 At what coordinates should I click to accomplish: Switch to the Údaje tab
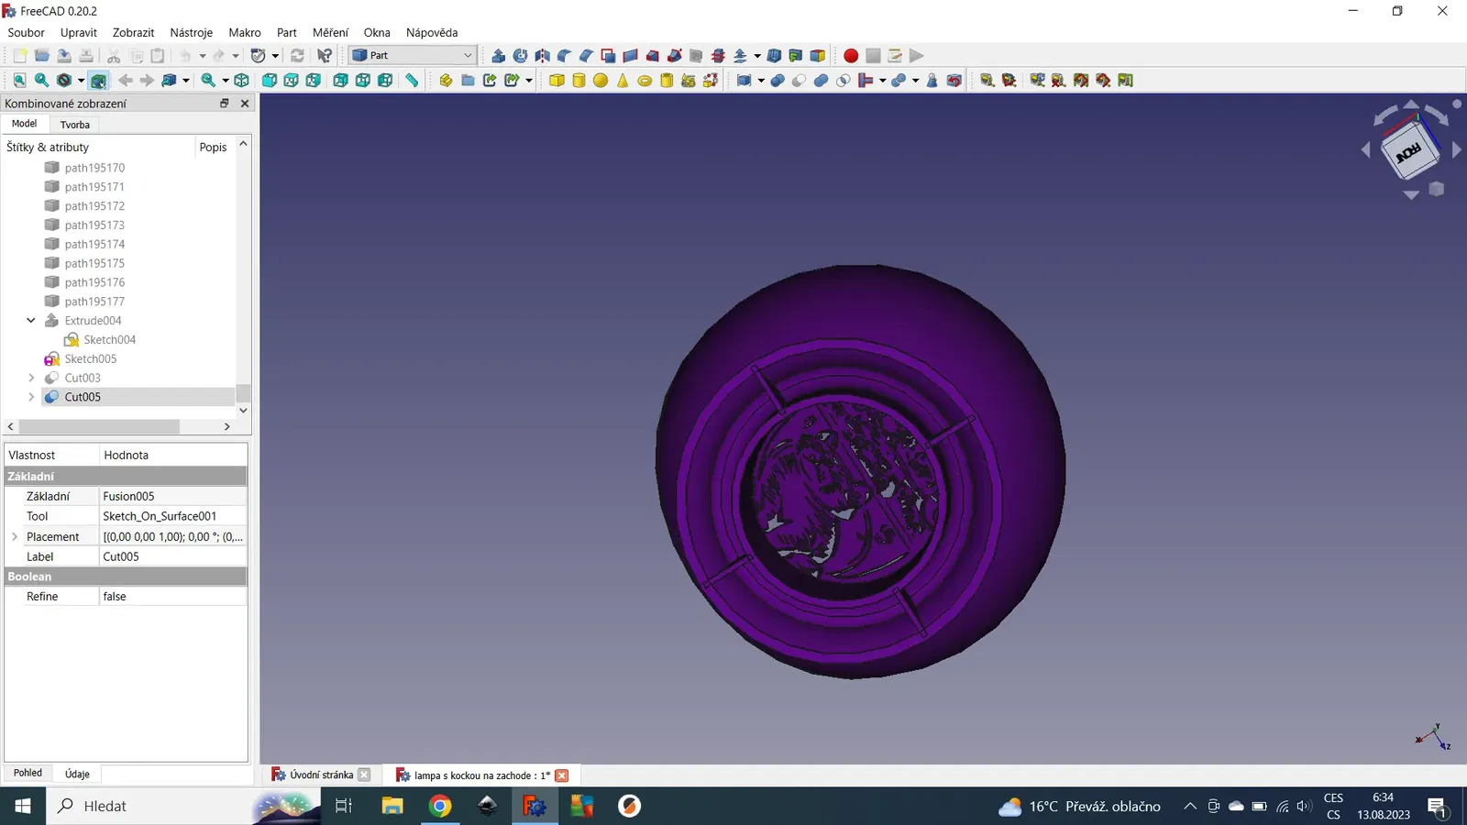click(x=77, y=774)
